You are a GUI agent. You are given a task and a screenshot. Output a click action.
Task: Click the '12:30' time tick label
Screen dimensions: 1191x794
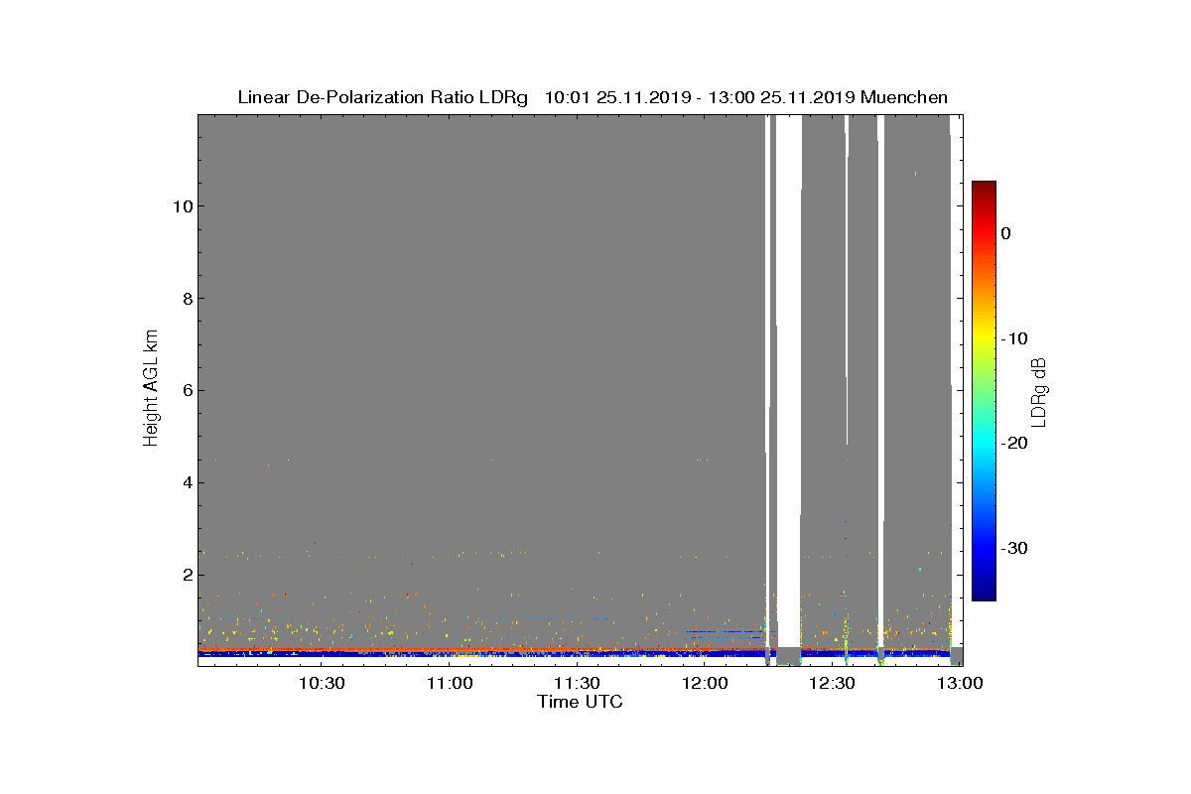(x=832, y=683)
